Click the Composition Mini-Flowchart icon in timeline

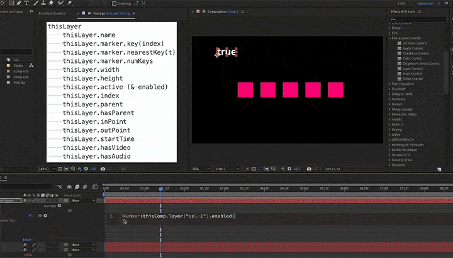point(59,187)
